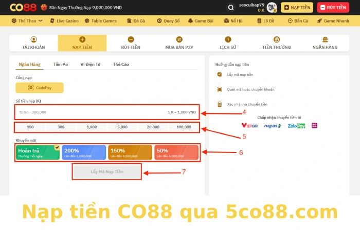Choose the 20,000 preset amount
This screenshot has height=231, width=360.
coord(153,127)
